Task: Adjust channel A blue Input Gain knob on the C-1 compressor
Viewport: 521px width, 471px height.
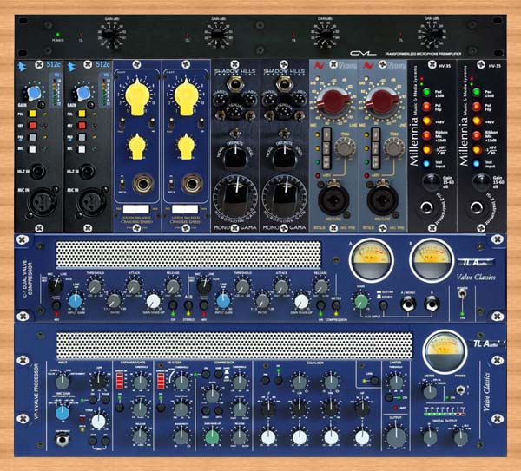Action: (76, 301)
